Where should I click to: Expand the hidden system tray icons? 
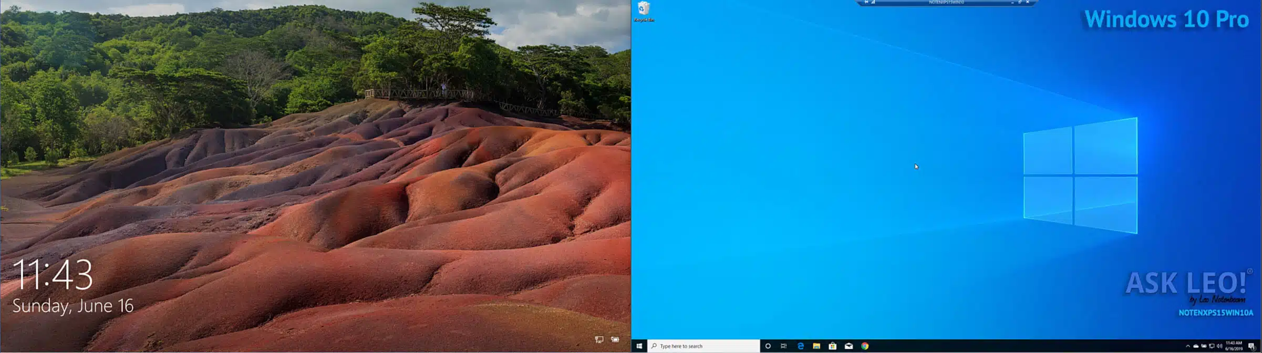(1188, 346)
